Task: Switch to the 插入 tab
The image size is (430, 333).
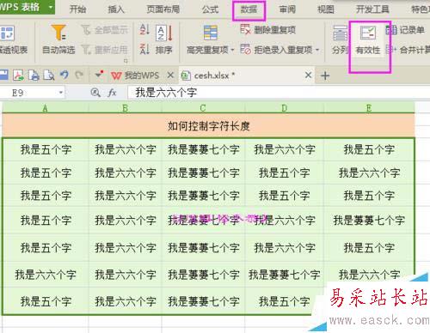Action: coord(116,9)
